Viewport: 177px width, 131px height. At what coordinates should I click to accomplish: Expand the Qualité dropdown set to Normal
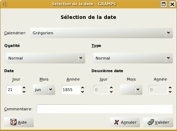click(x=46, y=58)
